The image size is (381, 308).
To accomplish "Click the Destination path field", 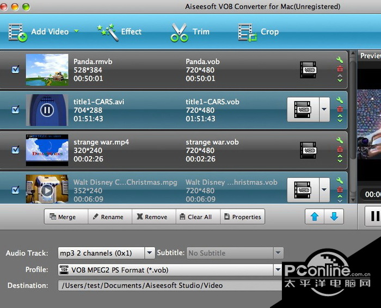I will tap(170, 285).
